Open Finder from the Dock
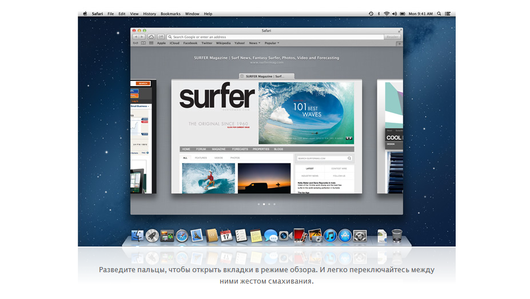Screen dimensions: 530x299 137,236
